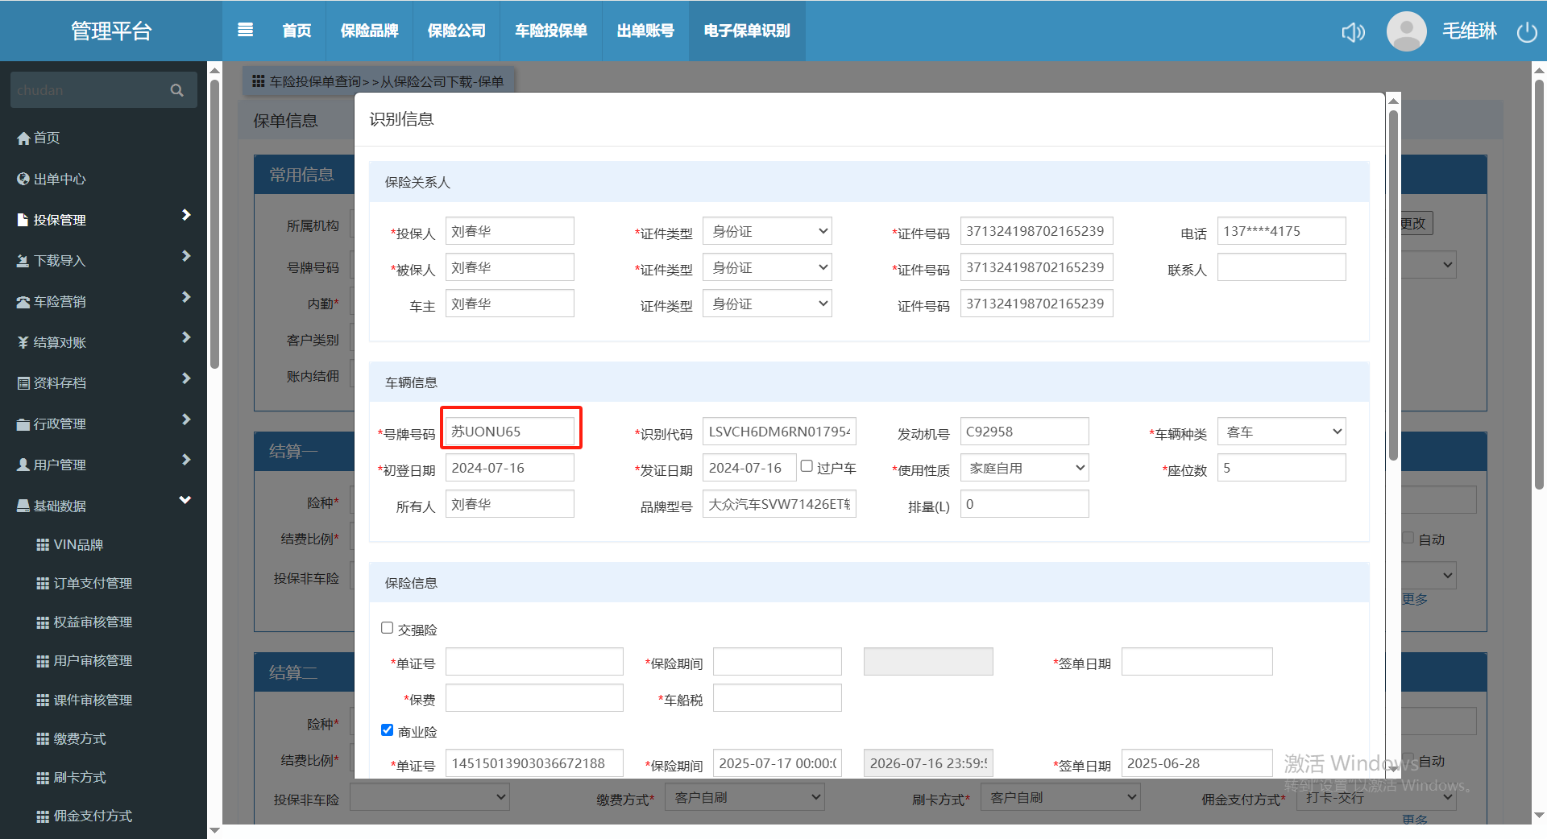Click 首页 link in the sidebar
This screenshot has height=839, width=1547.
point(46,138)
